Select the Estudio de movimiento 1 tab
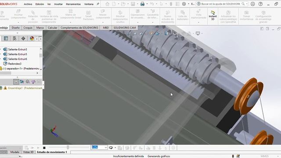281x158 pixels. click(x=52, y=152)
